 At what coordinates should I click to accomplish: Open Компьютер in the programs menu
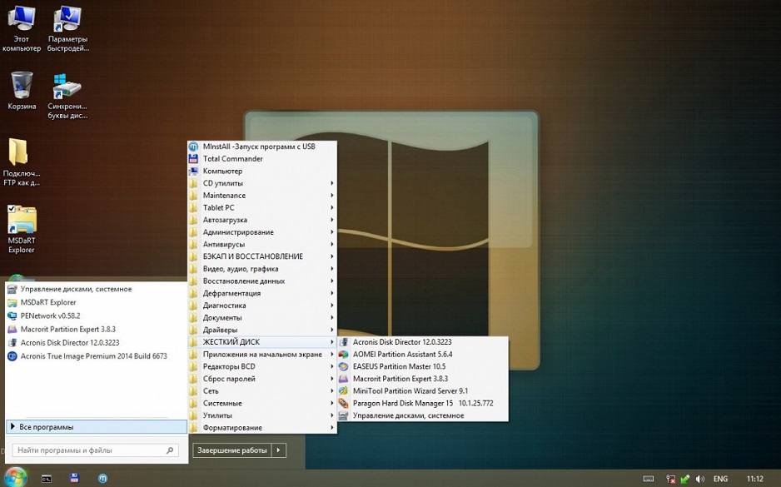click(262, 171)
